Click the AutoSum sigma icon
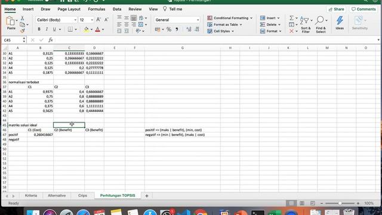 (291, 18)
